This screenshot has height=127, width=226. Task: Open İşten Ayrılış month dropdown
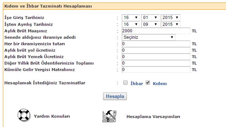pos(150,24)
